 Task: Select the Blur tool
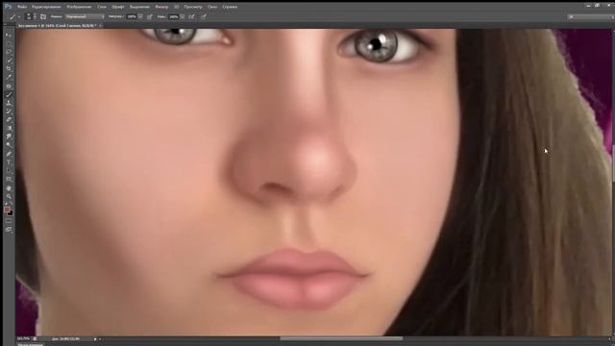[9, 136]
